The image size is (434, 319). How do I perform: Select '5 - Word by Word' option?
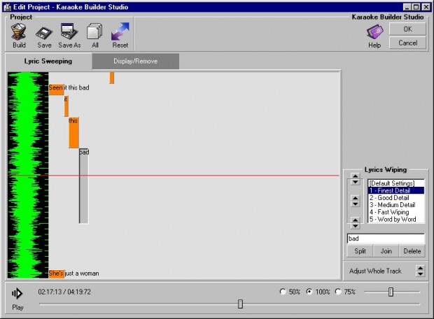[x=396, y=219]
